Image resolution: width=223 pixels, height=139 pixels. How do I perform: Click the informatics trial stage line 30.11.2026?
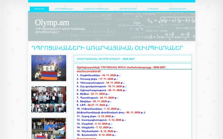pyautogui.click(x=111, y=113)
